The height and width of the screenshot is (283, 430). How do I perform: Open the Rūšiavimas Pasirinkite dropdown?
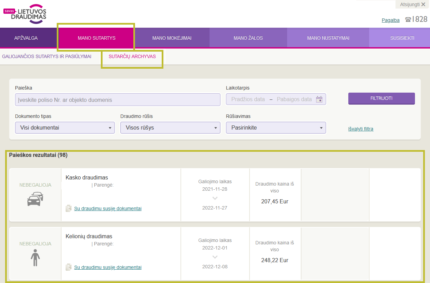coord(276,128)
